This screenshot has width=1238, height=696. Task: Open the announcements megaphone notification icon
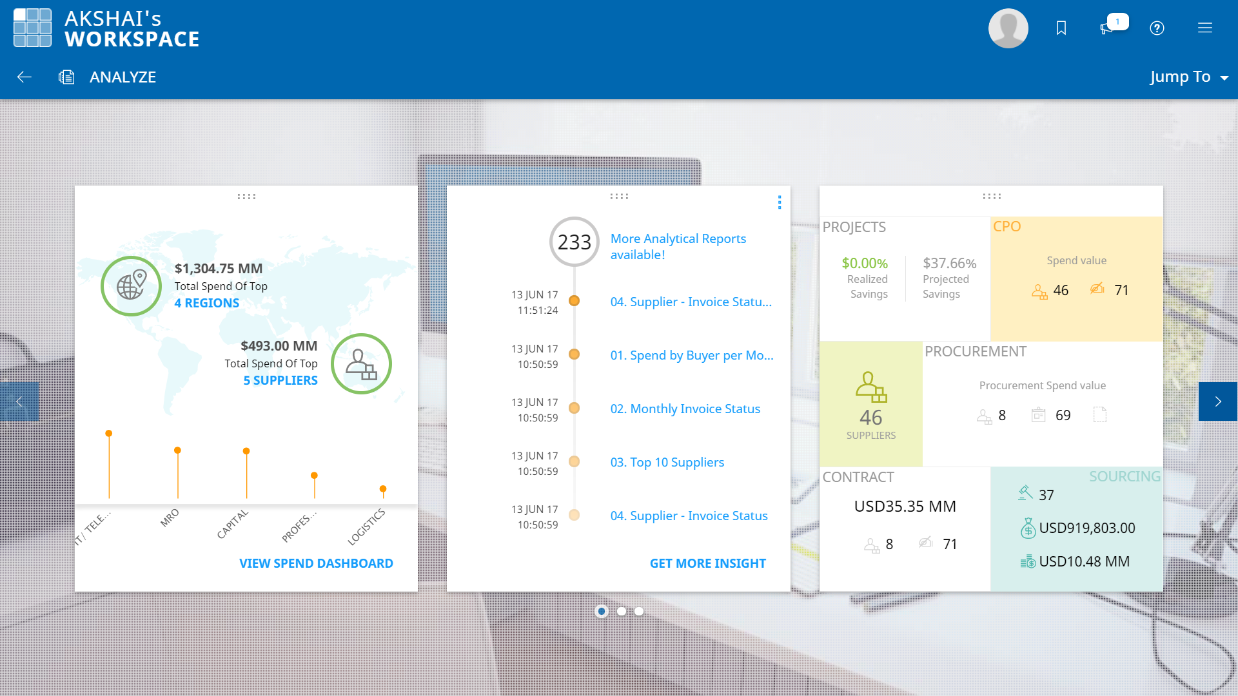click(1107, 28)
